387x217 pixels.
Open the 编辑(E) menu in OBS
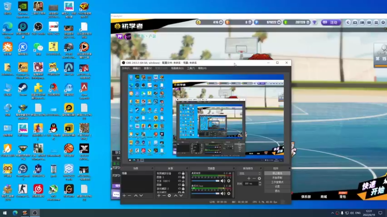(x=136, y=68)
